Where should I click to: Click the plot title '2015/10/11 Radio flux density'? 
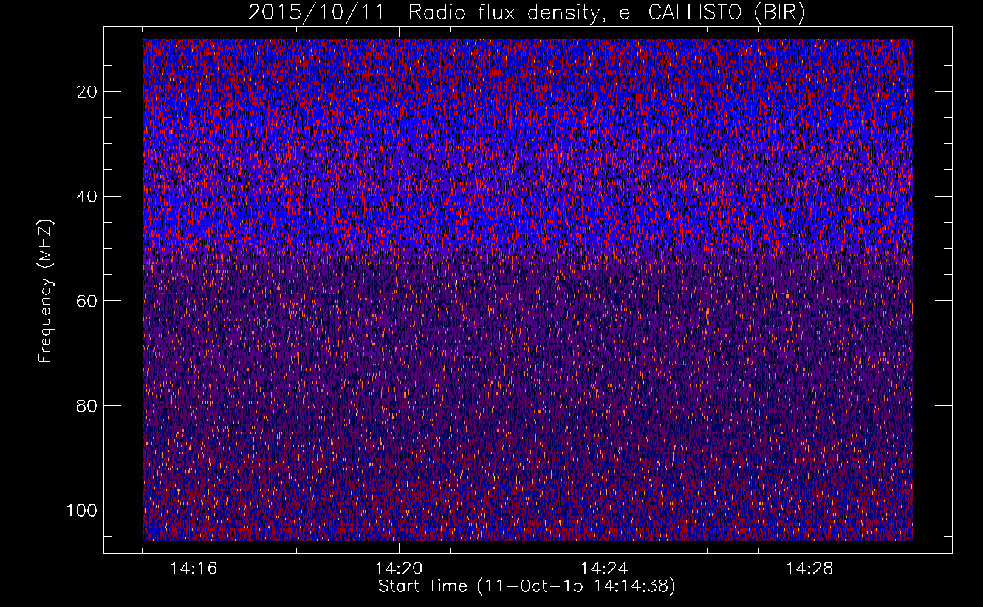tap(527, 13)
